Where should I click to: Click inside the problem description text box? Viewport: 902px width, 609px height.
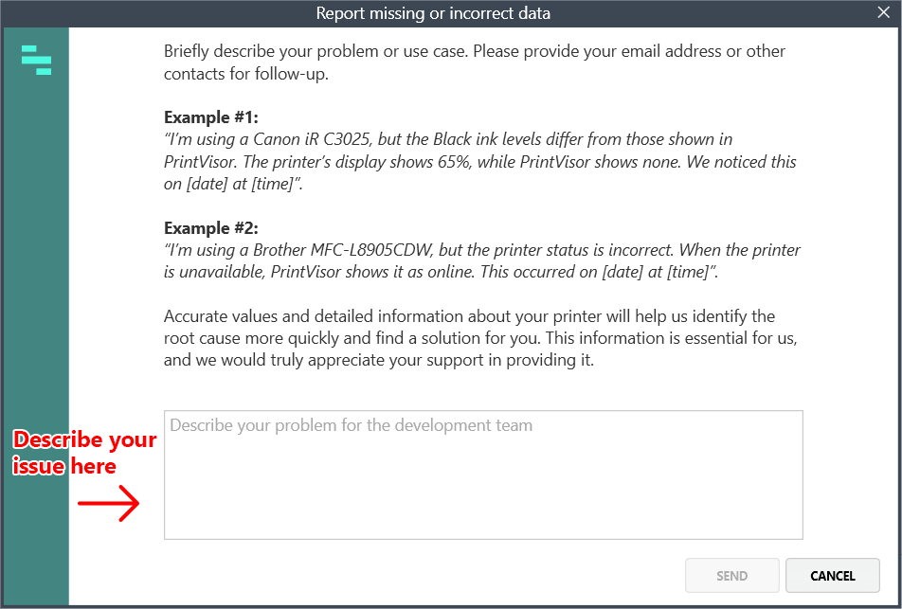point(483,474)
